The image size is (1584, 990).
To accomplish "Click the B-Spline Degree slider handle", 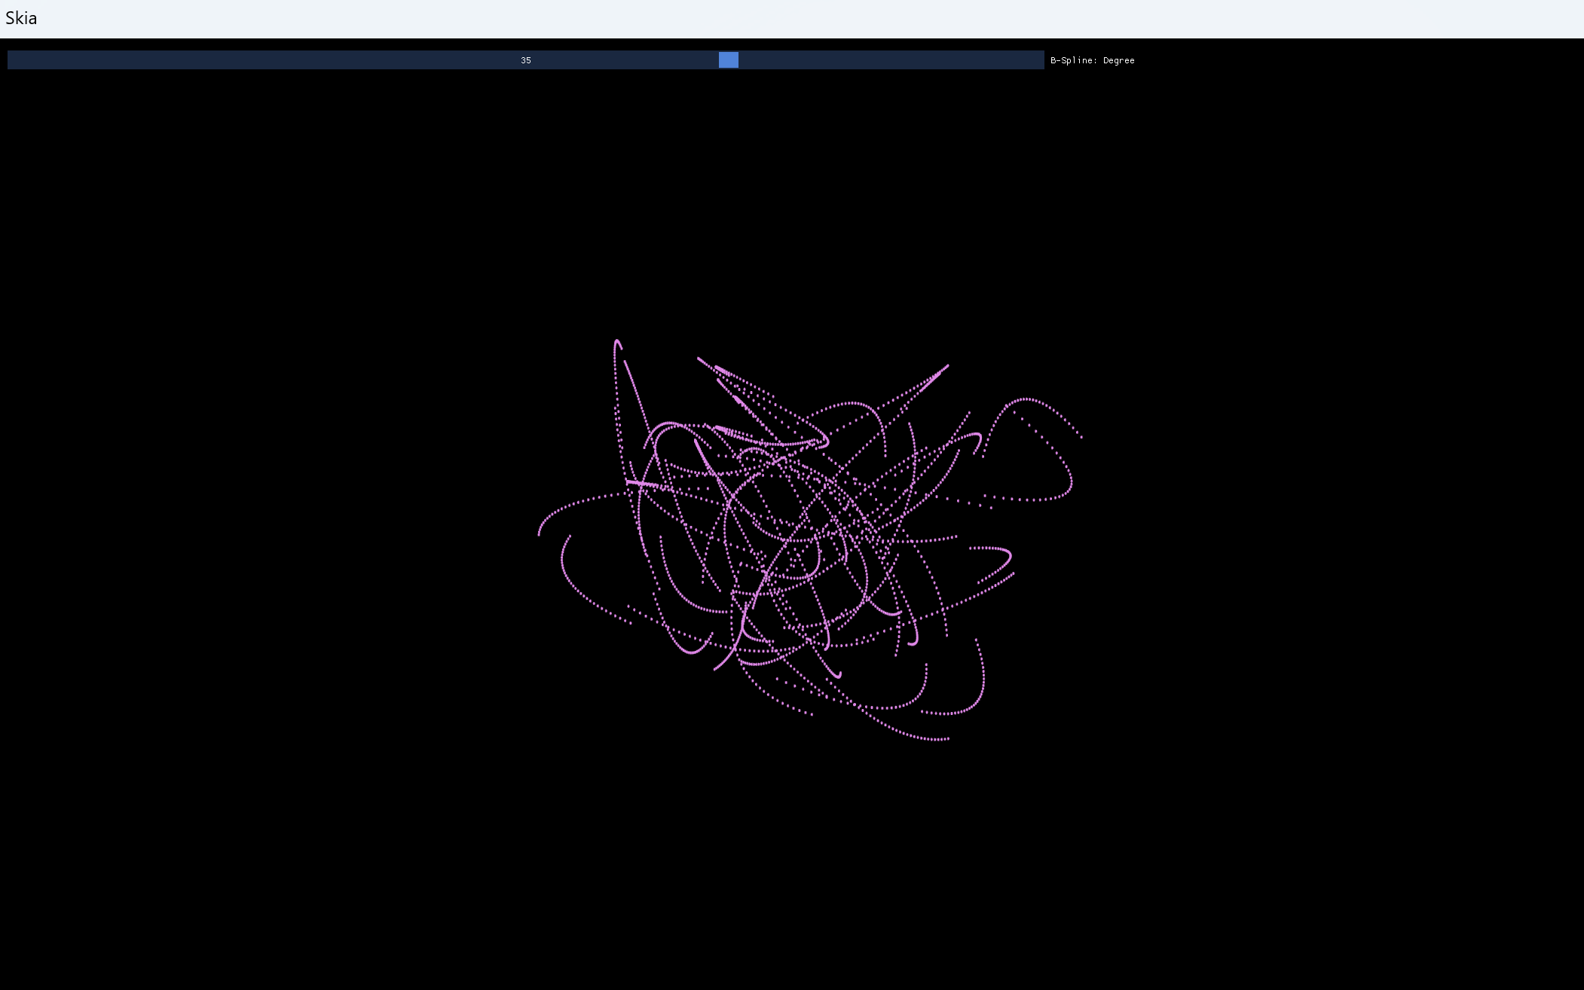I will [728, 60].
